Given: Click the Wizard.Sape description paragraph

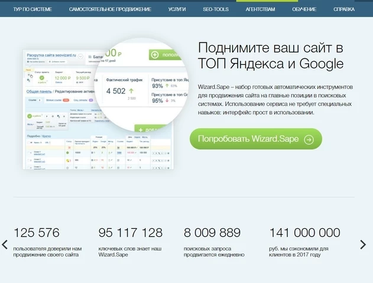Looking at the screenshot, I should pos(275,100).
